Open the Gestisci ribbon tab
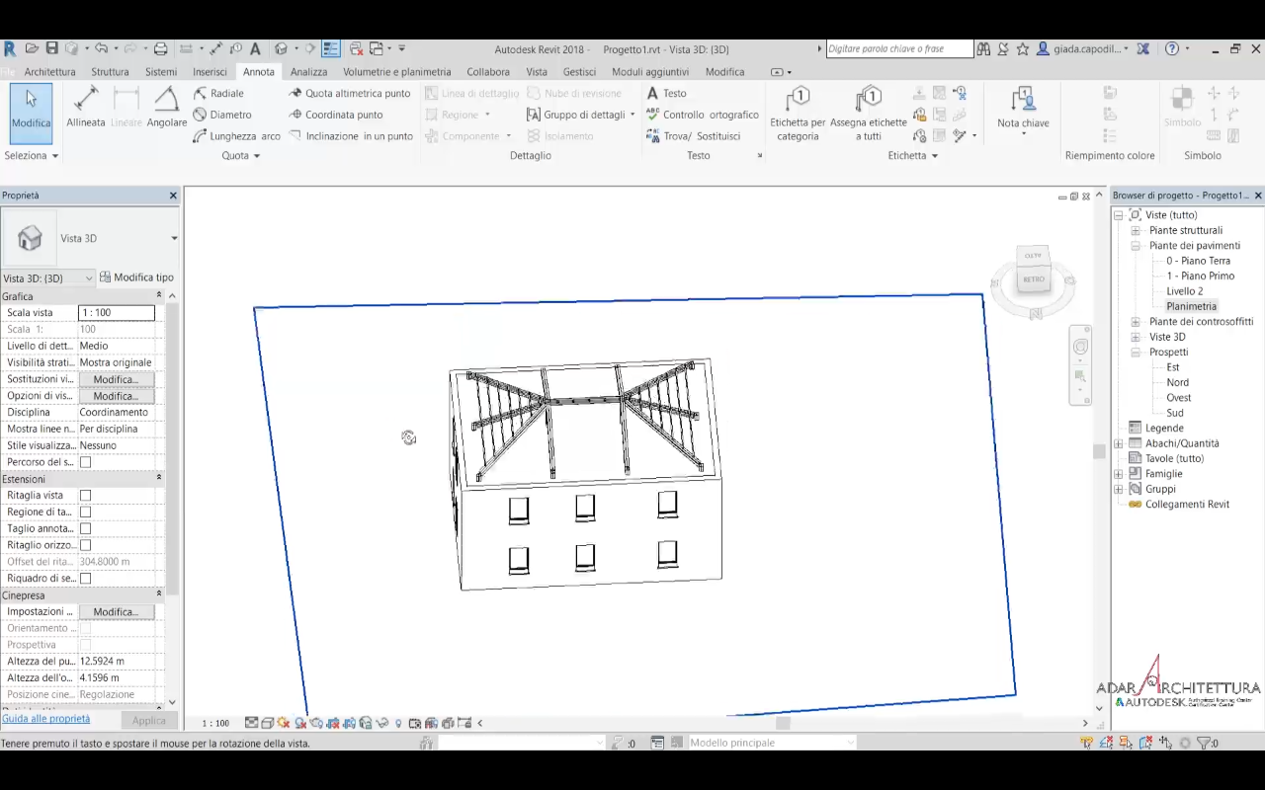This screenshot has width=1265, height=790. tap(579, 72)
